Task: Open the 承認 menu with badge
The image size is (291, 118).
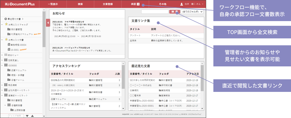Action: 135,4
